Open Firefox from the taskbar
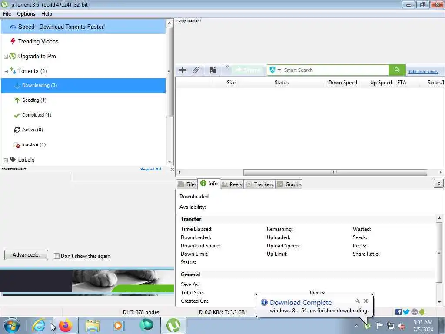Screen dimensions: 445x334 coord(66,325)
